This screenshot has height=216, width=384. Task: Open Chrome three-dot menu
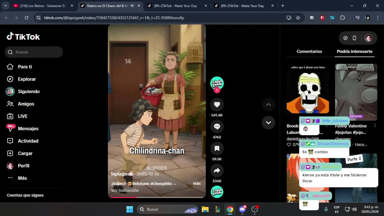tap(377, 18)
